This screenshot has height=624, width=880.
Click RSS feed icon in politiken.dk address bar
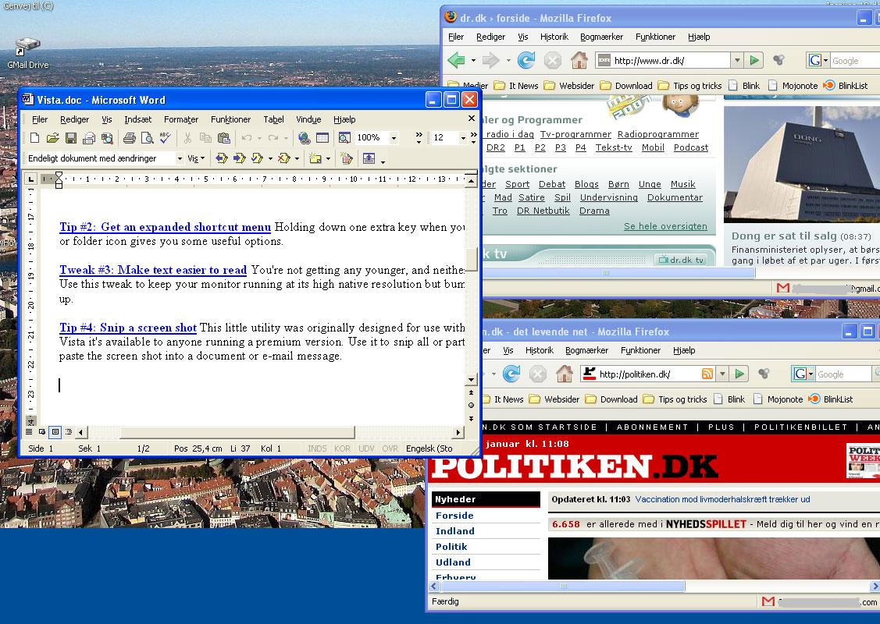point(707,374)
